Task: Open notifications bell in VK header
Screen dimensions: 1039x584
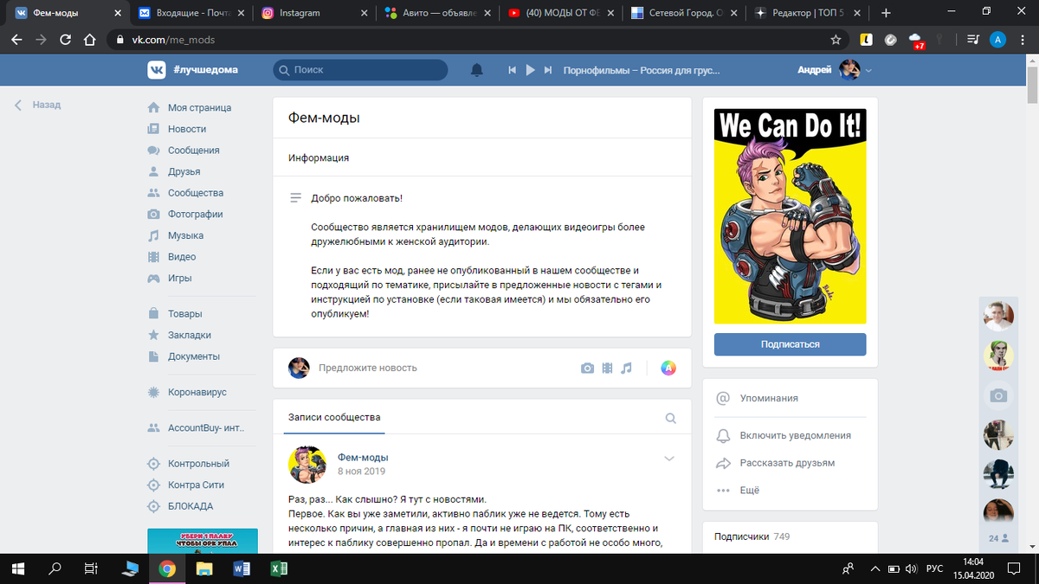Action: click(x=476, y=70)
